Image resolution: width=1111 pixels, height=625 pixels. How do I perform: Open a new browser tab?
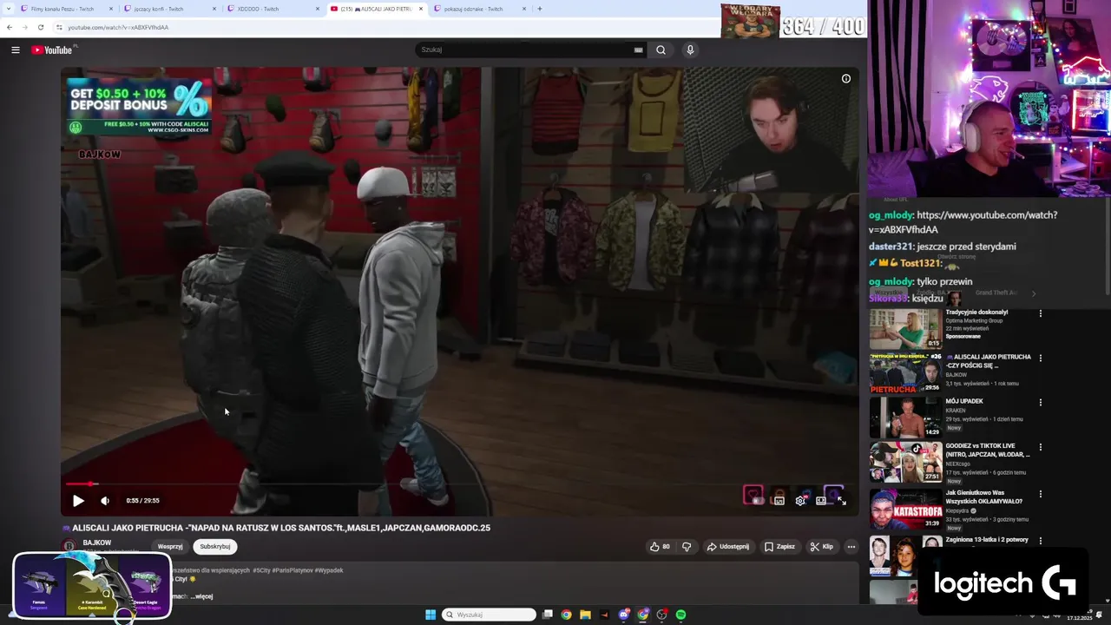click(x=540, y=9)
